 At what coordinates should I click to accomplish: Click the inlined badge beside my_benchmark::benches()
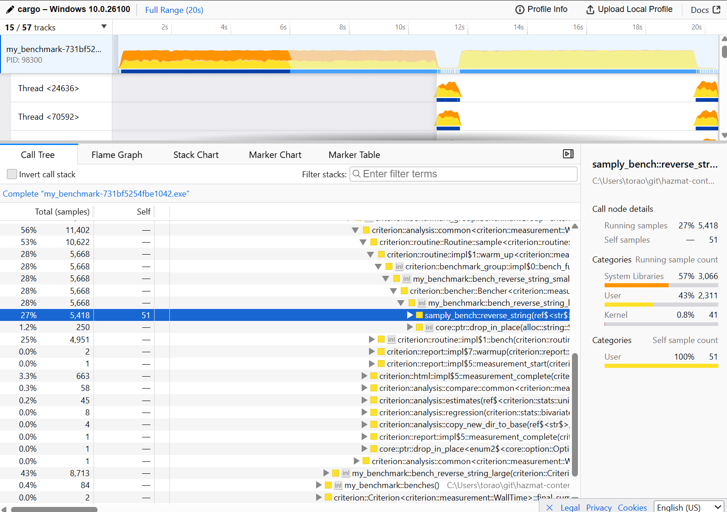(338, 485)
